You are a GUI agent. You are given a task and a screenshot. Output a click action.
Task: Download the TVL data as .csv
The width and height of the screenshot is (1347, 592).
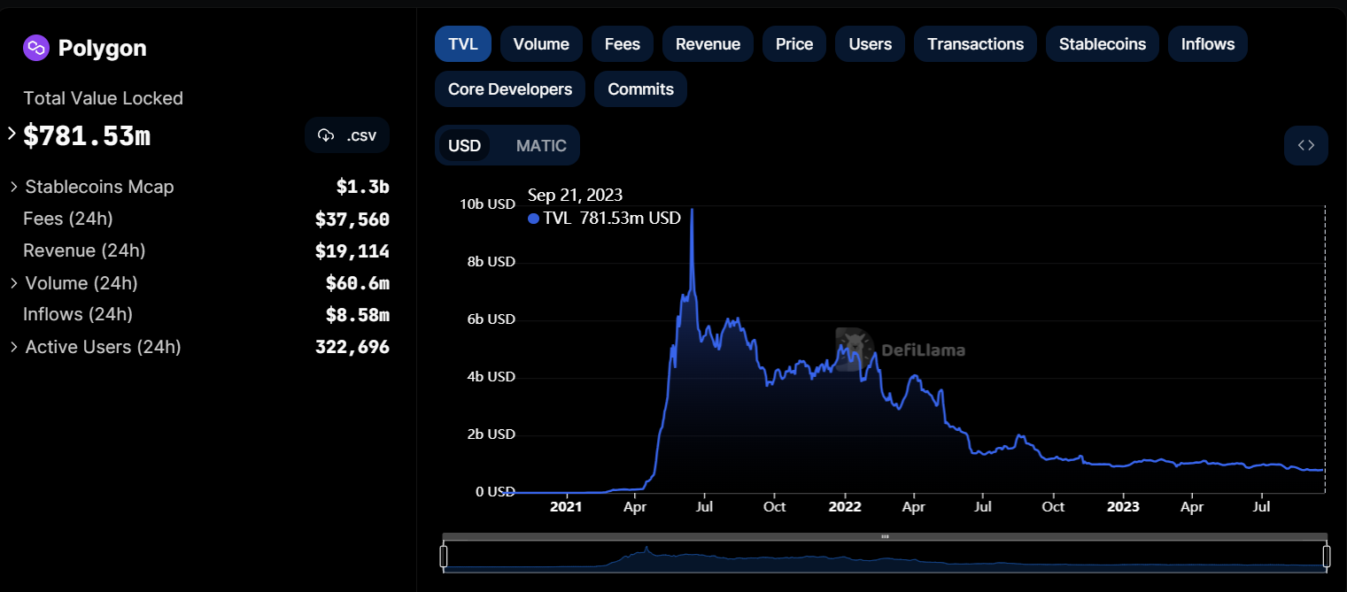tap(347, 135)
